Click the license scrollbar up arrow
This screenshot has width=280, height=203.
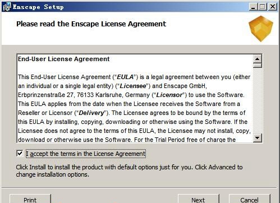[x=258, y=59]
